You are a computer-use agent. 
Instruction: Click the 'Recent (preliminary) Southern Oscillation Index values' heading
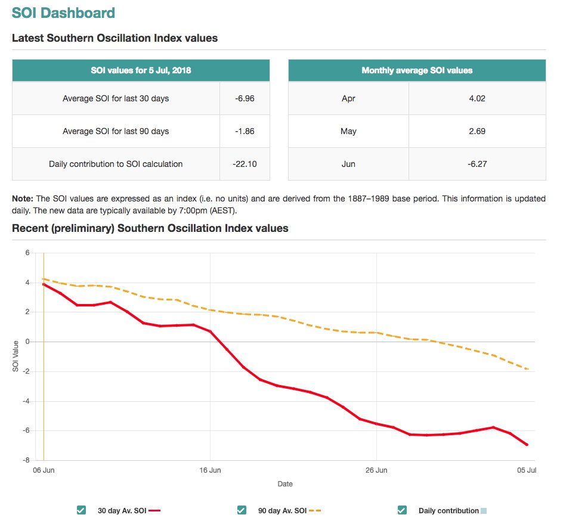tap(150, 228)
